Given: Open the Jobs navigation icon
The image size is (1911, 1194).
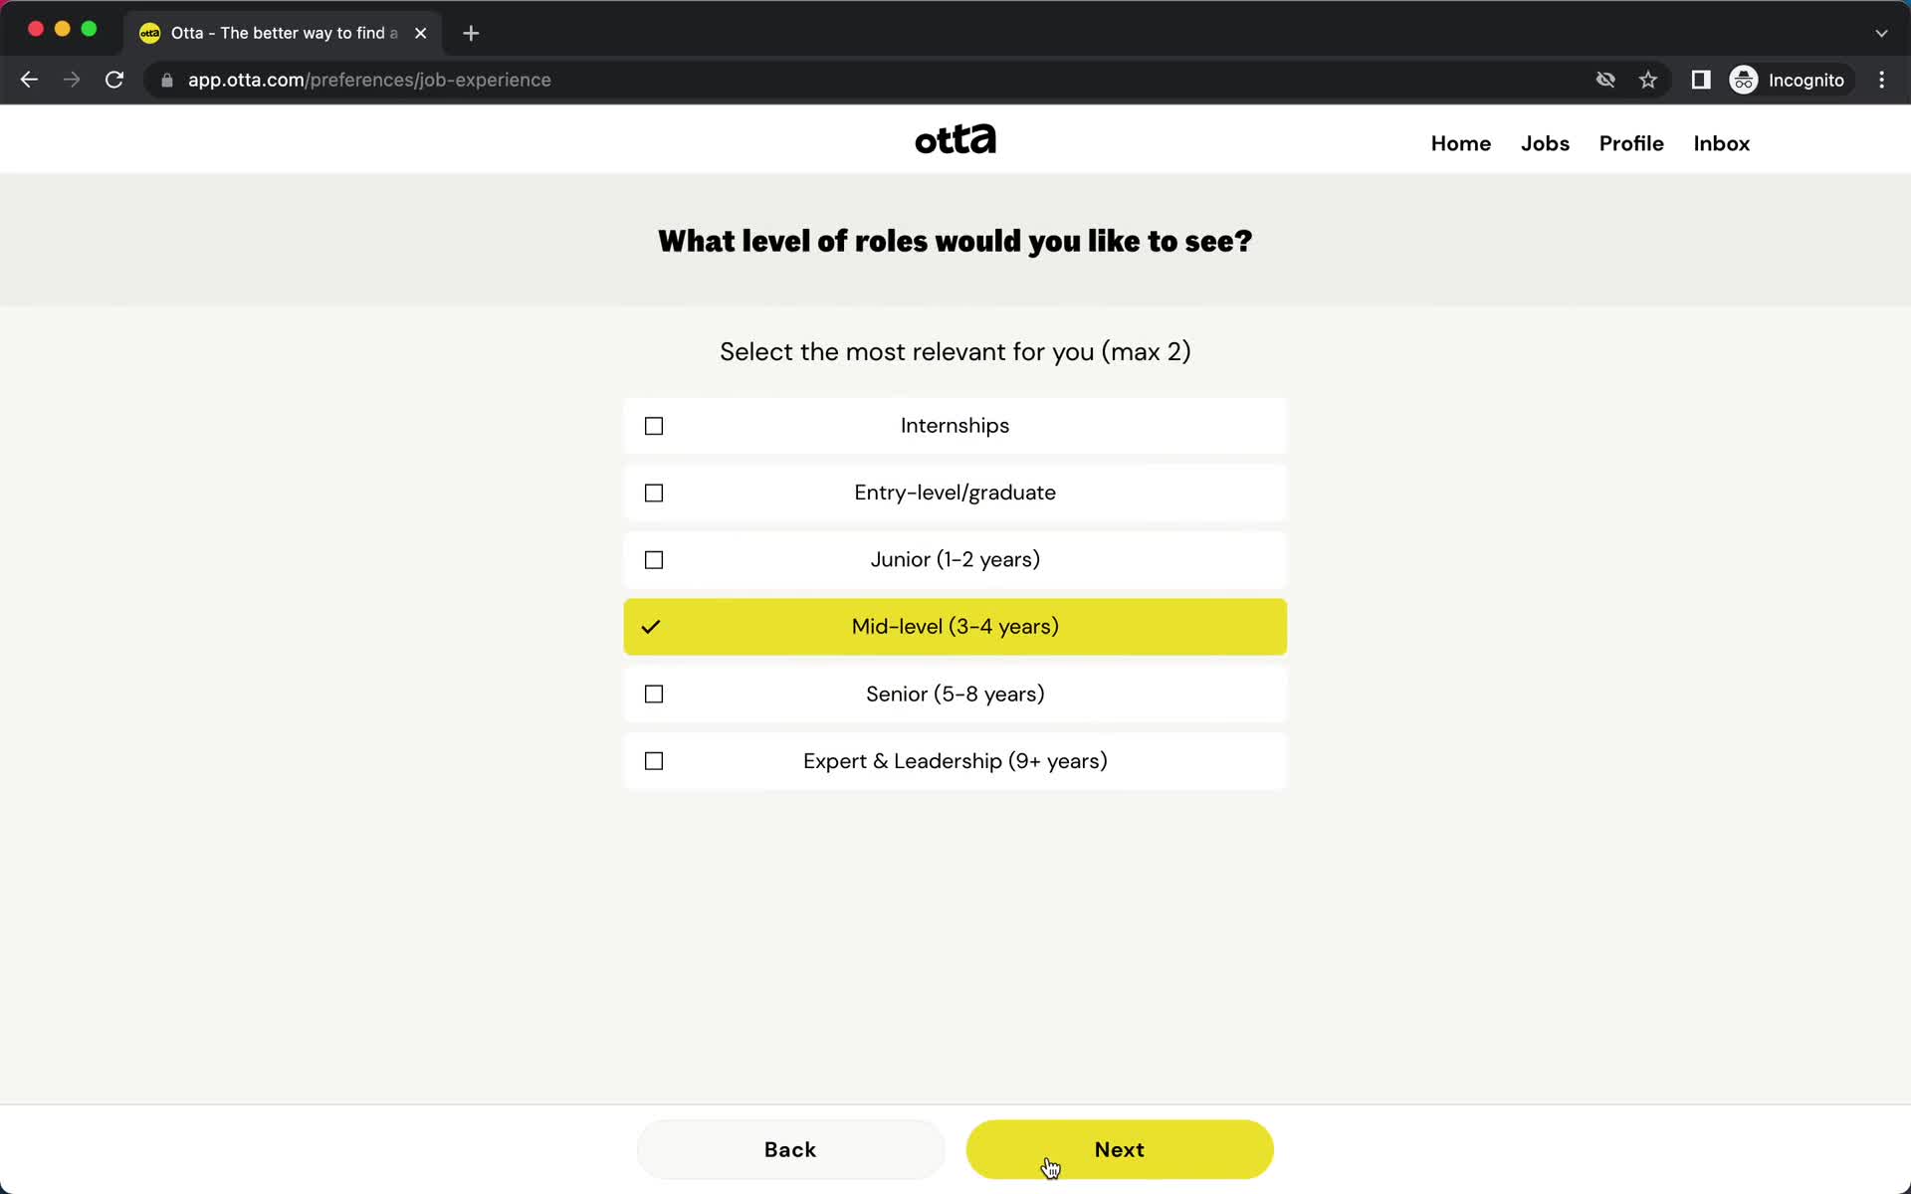Looking at the screenshot, I should pyautogui.click(x=1545, y=143).
